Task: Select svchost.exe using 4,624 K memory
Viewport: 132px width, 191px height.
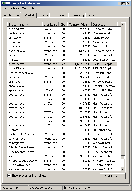Action: click(63, 125)
